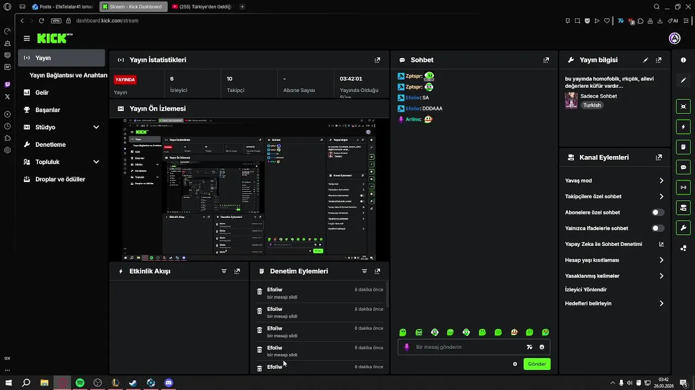Viewport: 695px width, 390px height.
Task: Open Denetleme in the left sidebar
Action: [x=61, y=145]
